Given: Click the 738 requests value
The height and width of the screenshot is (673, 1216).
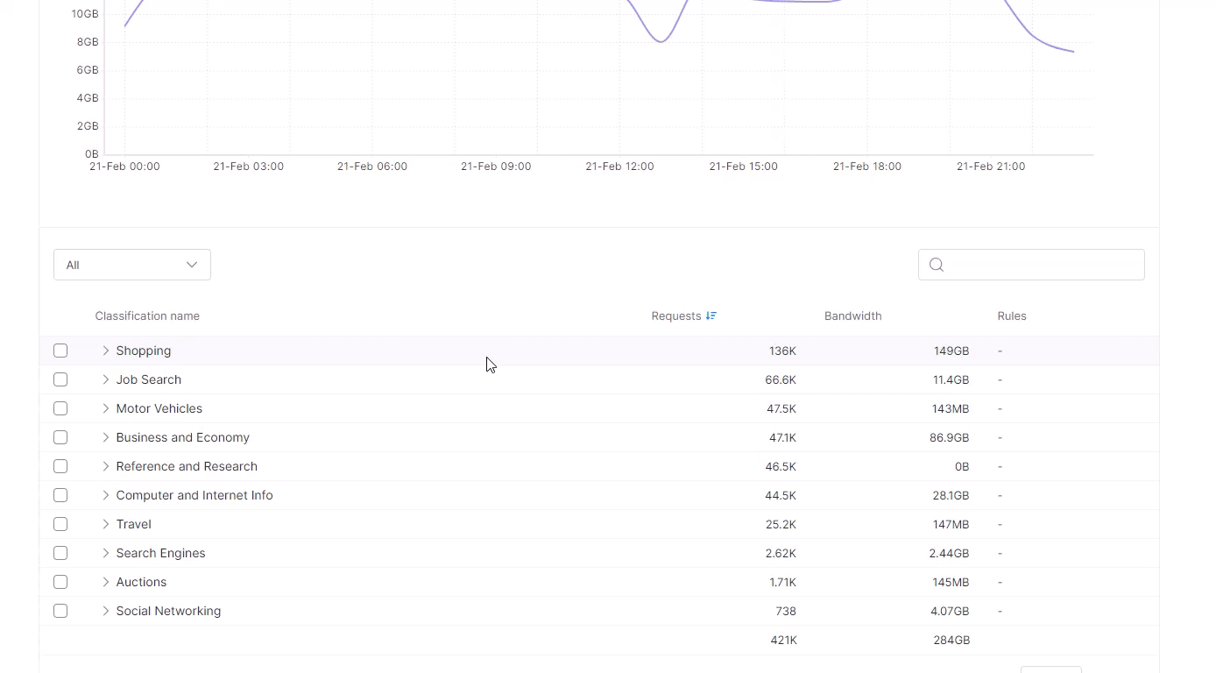Looking at the screenshot, I should pyautogui.click(x=786, y=611).
